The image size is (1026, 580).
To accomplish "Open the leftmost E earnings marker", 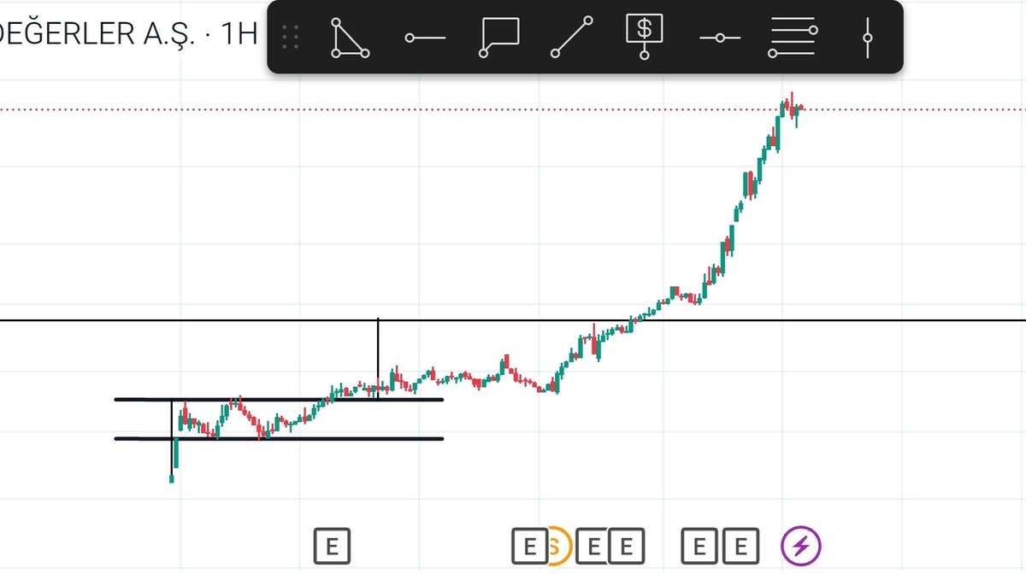I will point(332,546).
